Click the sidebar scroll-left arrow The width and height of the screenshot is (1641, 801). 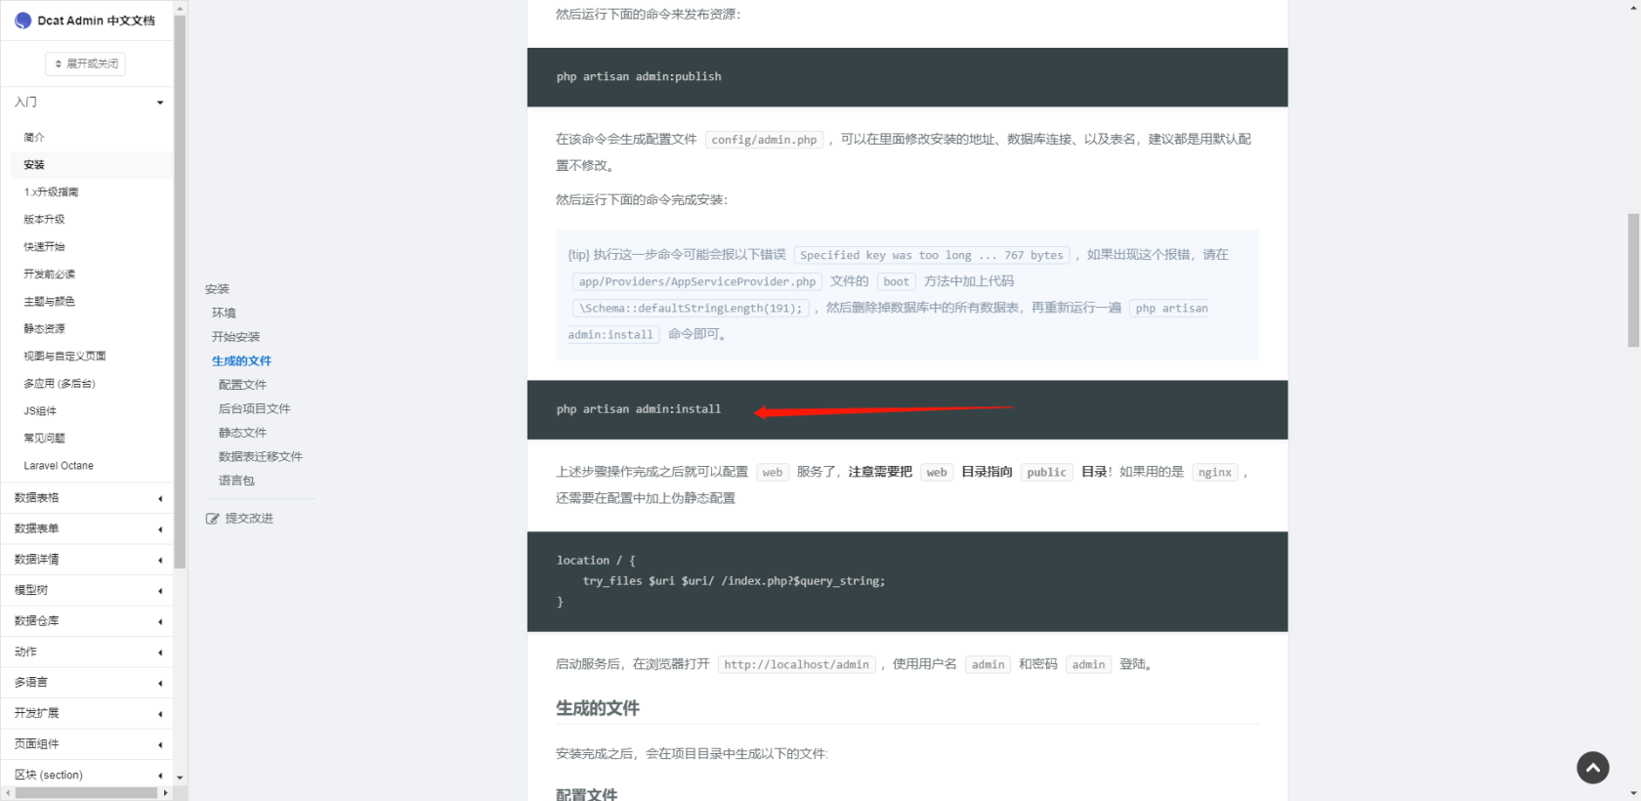tap(7, 793)
